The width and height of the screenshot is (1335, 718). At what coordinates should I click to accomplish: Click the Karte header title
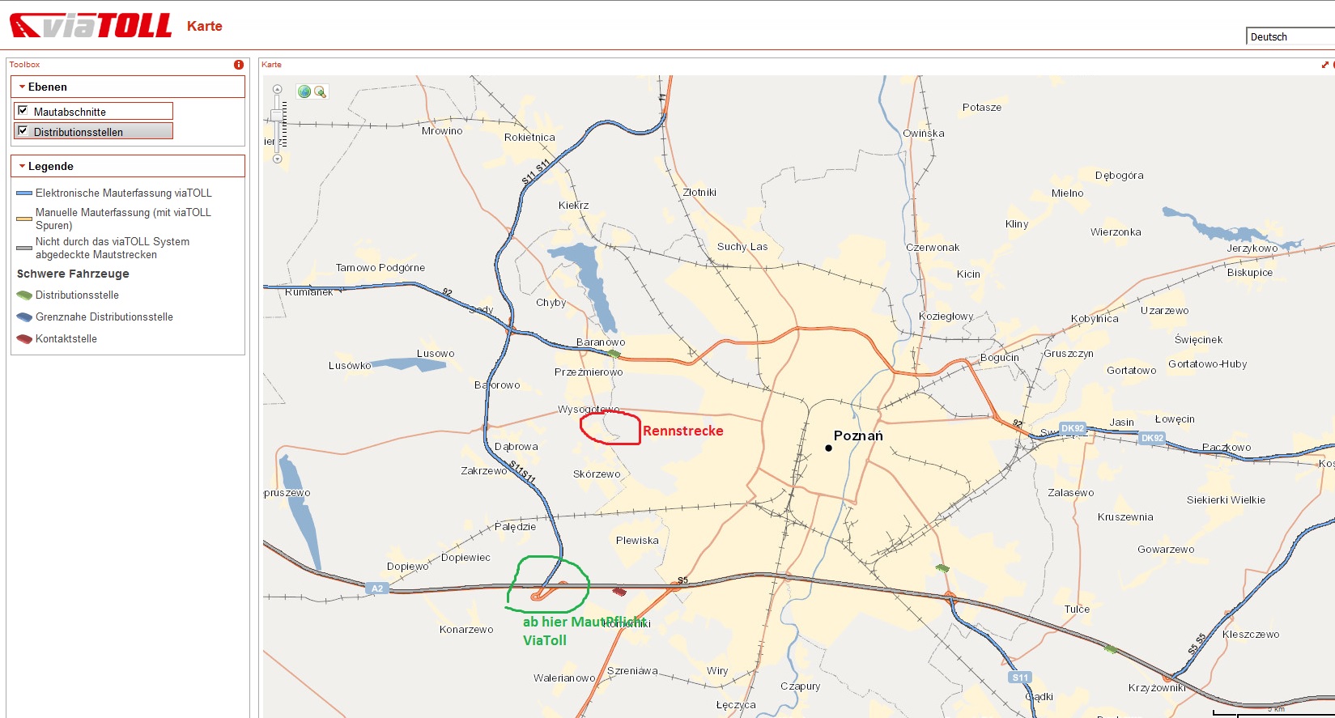click(204, 26)
